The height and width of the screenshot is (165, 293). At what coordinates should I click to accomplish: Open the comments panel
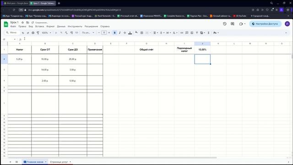(x=233, y=24)
